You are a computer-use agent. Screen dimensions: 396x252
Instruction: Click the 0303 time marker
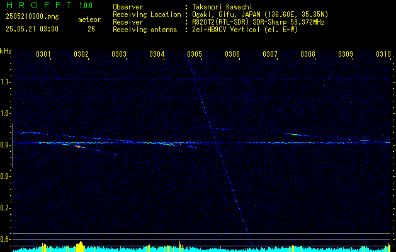[119, 54]
